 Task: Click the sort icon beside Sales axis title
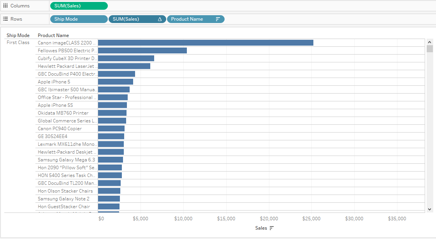pyautogui.click(x=272, y=228)
